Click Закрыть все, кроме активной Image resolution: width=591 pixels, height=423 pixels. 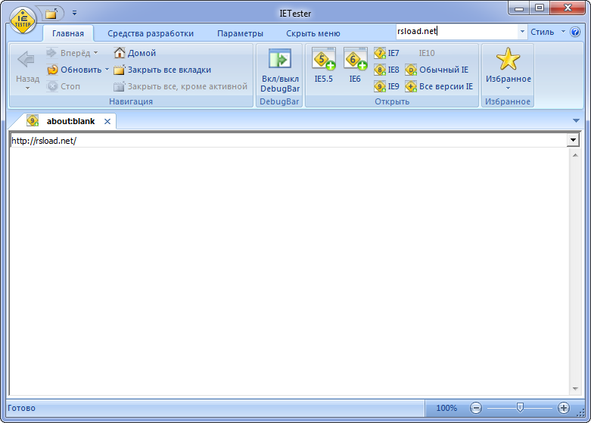pyautogui.click(x=180, y=86)
